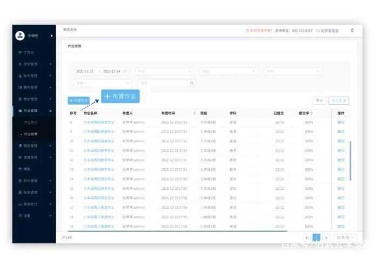Click the outlined blue button beside 导出
Viewport: 389px width, 255px height.
tap(339, 100)
